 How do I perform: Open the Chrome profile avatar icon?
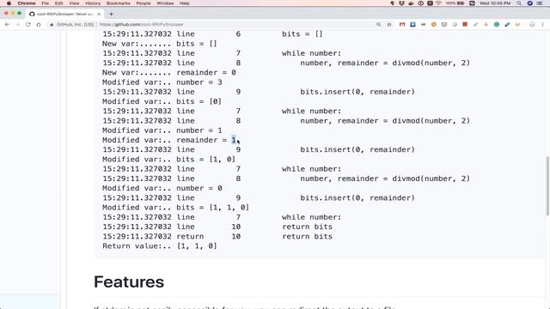click(x=532, y=25)
